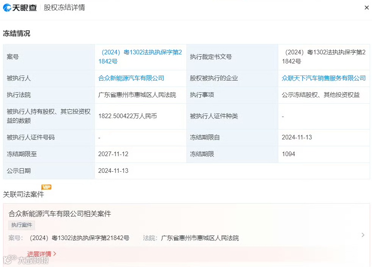Select case number in related case card
The height and width of the screenshot is (267, 372).
pyautogui.click(x=79, y=238)
